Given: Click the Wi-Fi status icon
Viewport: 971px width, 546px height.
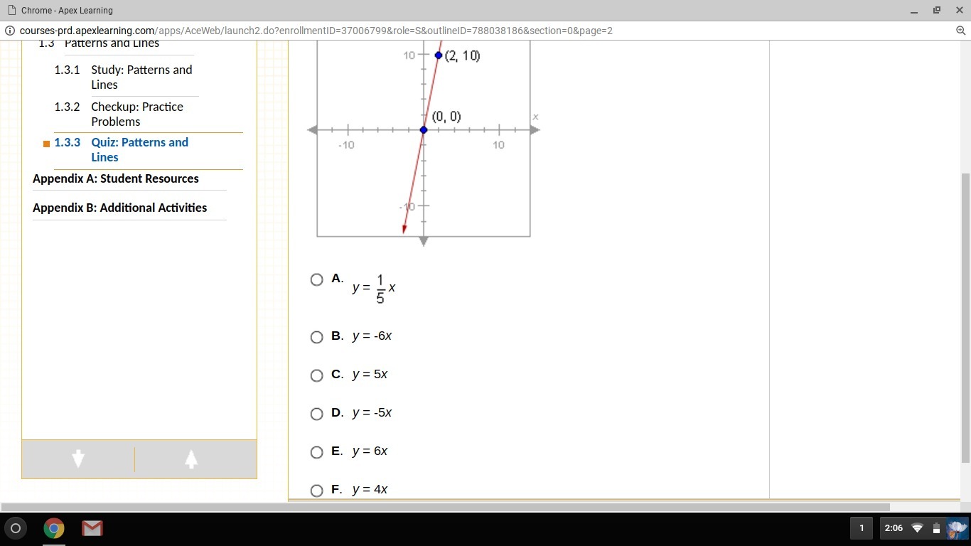Looking at the screenshot, I should [917, 528].
